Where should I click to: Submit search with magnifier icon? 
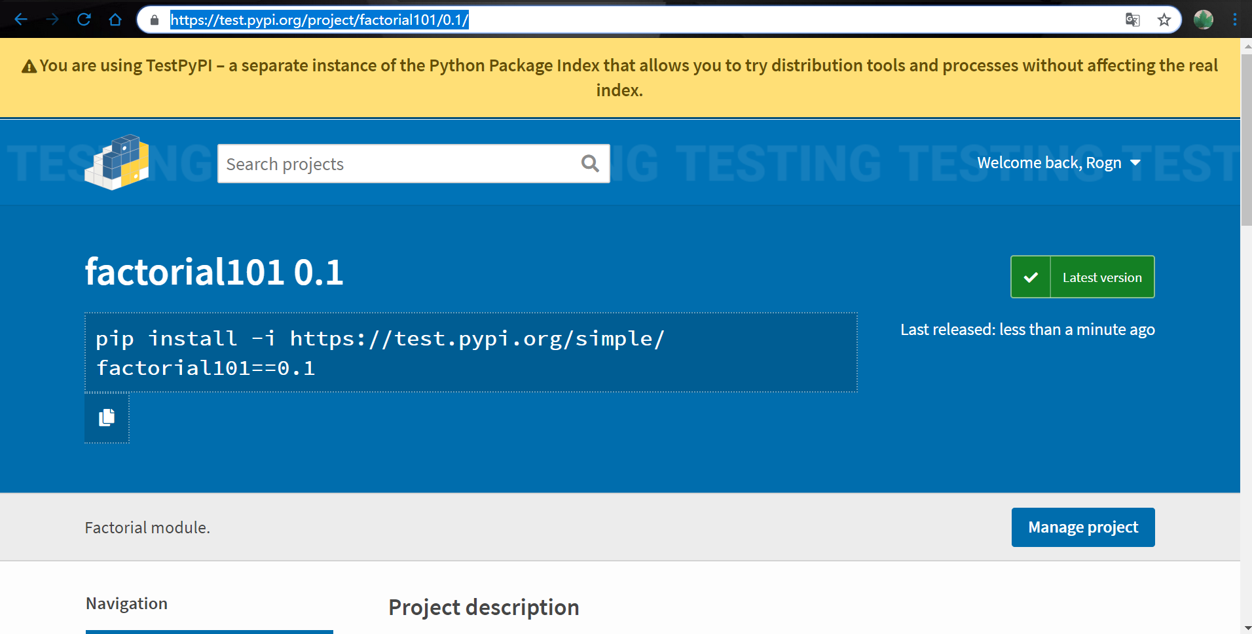coord(590,164)
